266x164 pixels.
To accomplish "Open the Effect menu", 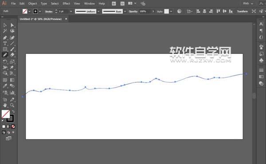I will (x=66, y=4).
